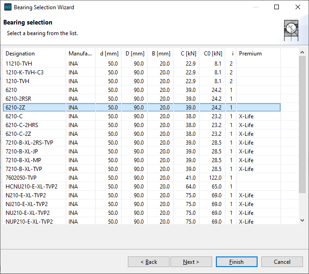Click the vertical scrollbar of bearing list
Viewport: 309px width, 274px height.
pos(302,125)
